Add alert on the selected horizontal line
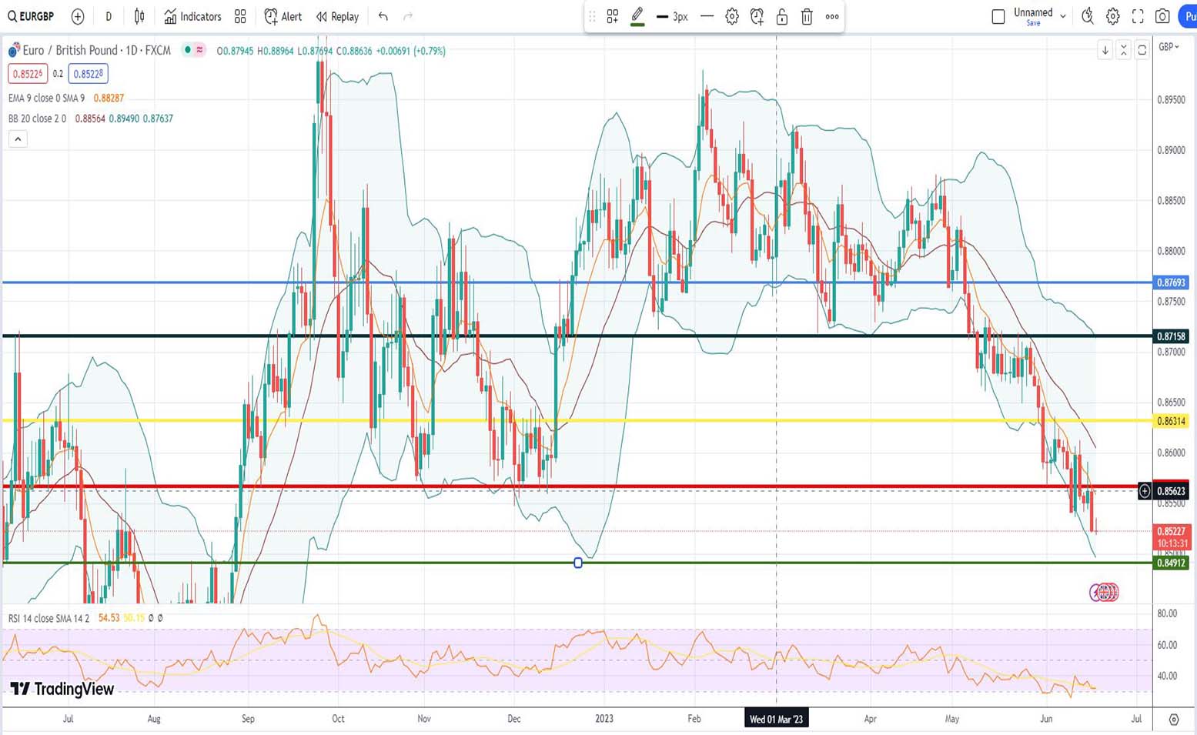The height and width of the screenshot is (735, 1197). pyautogui.click(x=757, y=16)
